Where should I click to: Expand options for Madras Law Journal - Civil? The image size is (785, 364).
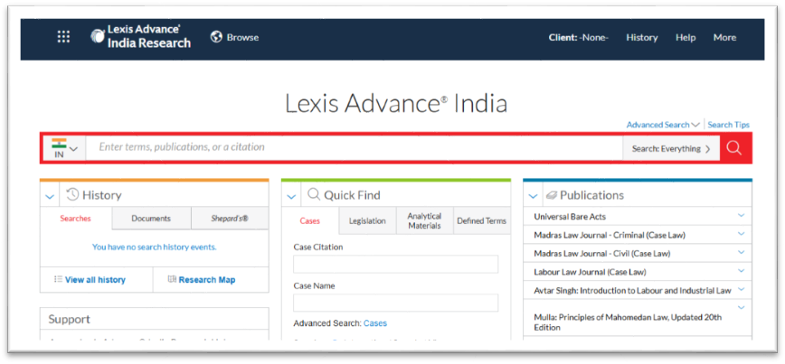[x=742, y=252]
